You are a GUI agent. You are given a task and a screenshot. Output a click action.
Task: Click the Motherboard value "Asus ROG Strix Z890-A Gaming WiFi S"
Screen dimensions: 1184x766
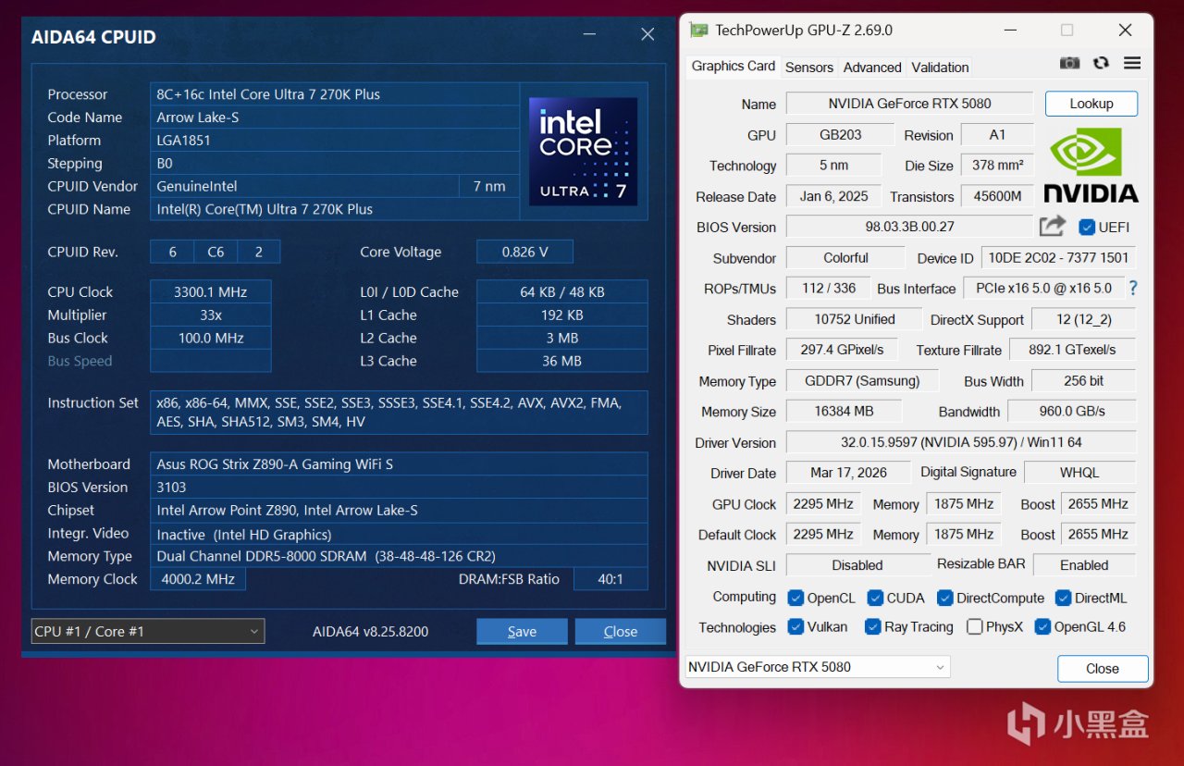[x=399, y=464]
